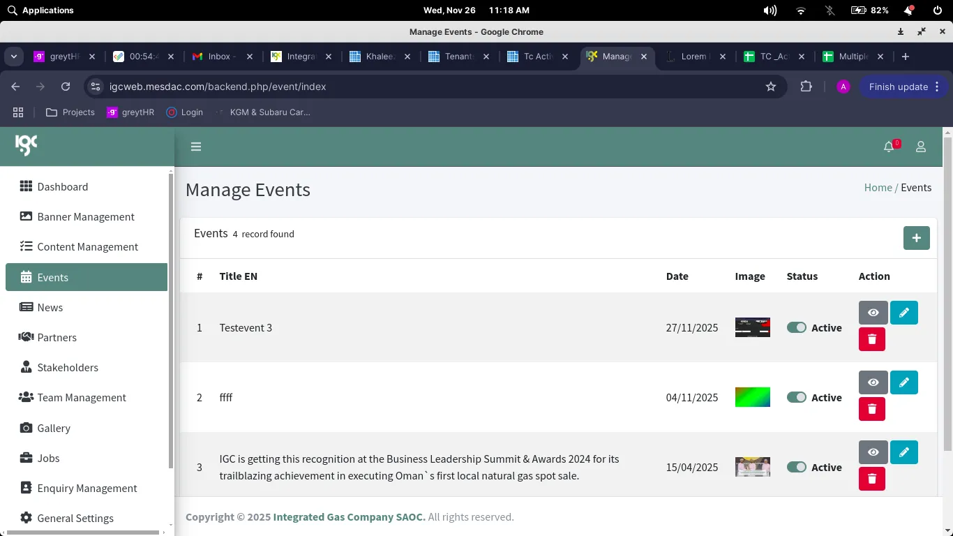The height and width of the screenshot is (536, 953).
Task: Delete the ffff event via trash icon
Action: tap(871, 409)
